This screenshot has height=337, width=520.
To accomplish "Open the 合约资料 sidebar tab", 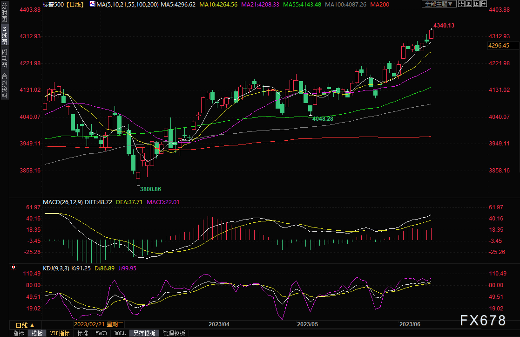I will pos(4,86).
